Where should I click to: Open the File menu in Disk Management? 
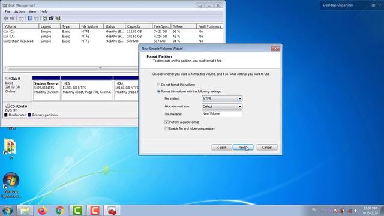tap(8, 11)
